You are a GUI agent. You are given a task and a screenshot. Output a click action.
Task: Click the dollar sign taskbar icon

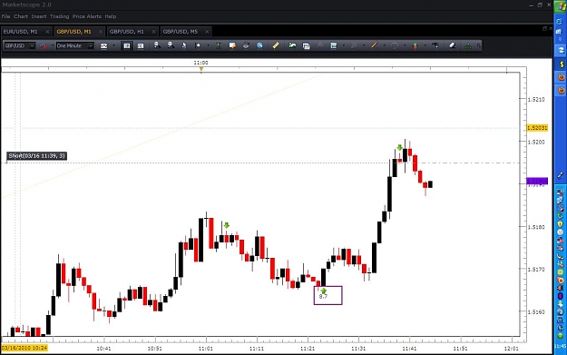click(561, 64)
